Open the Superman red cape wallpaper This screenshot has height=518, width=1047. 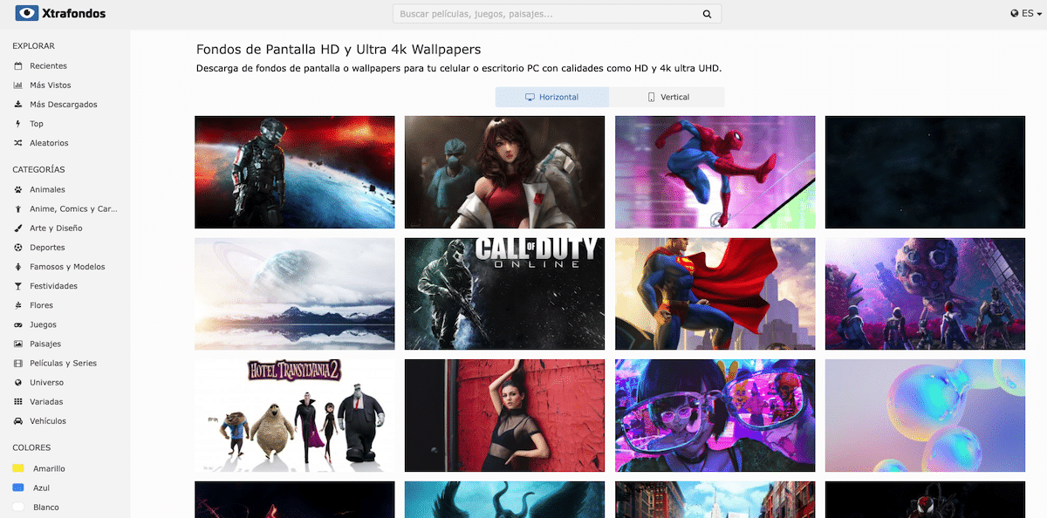coord(715,294)
